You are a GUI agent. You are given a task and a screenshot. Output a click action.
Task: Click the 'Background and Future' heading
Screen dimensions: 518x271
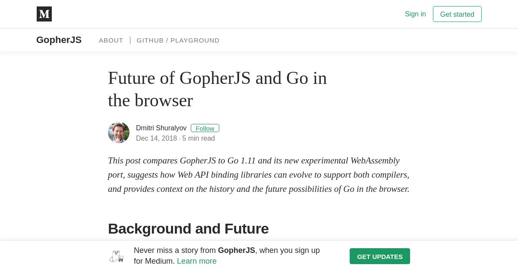coord(188,229)
